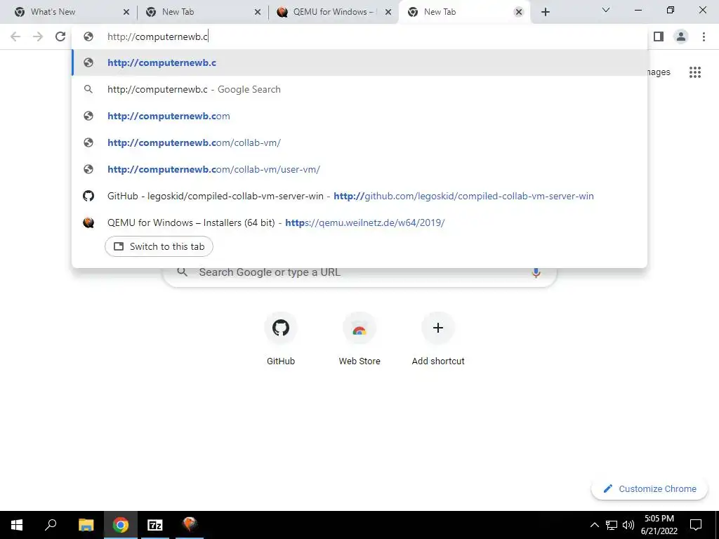Select the GitHub legoskid collab-vm-server suggestion
Screen dimensions: 719x539
(359, 196)
